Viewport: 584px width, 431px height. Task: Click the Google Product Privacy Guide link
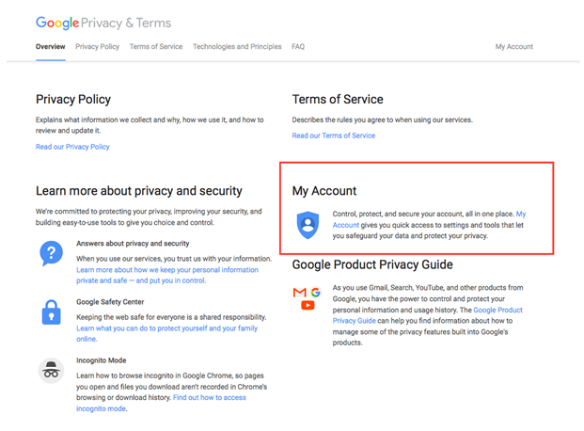[427, 315]
